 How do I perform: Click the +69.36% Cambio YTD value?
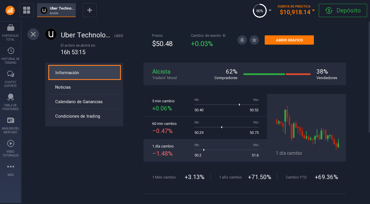tap(326, 177)
